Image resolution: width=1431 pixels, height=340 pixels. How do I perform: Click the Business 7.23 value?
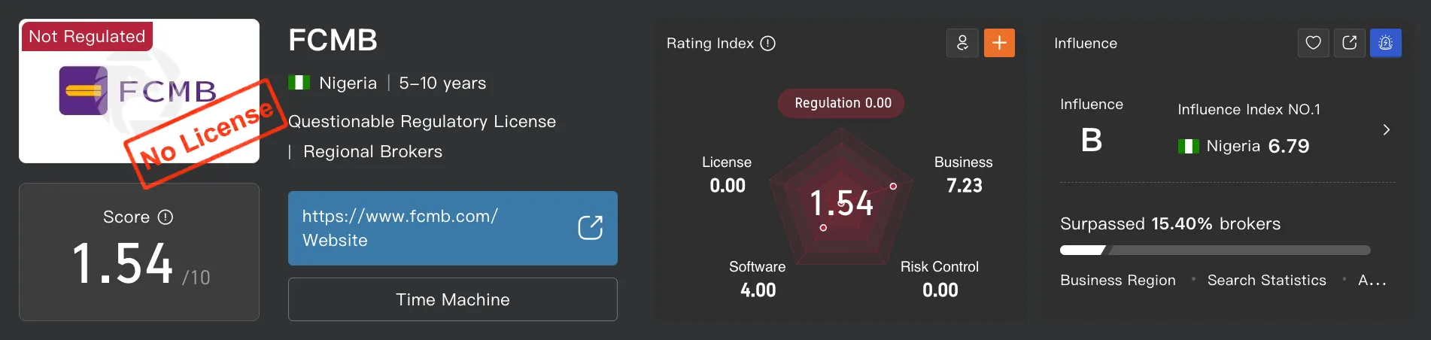coord(964,185)
